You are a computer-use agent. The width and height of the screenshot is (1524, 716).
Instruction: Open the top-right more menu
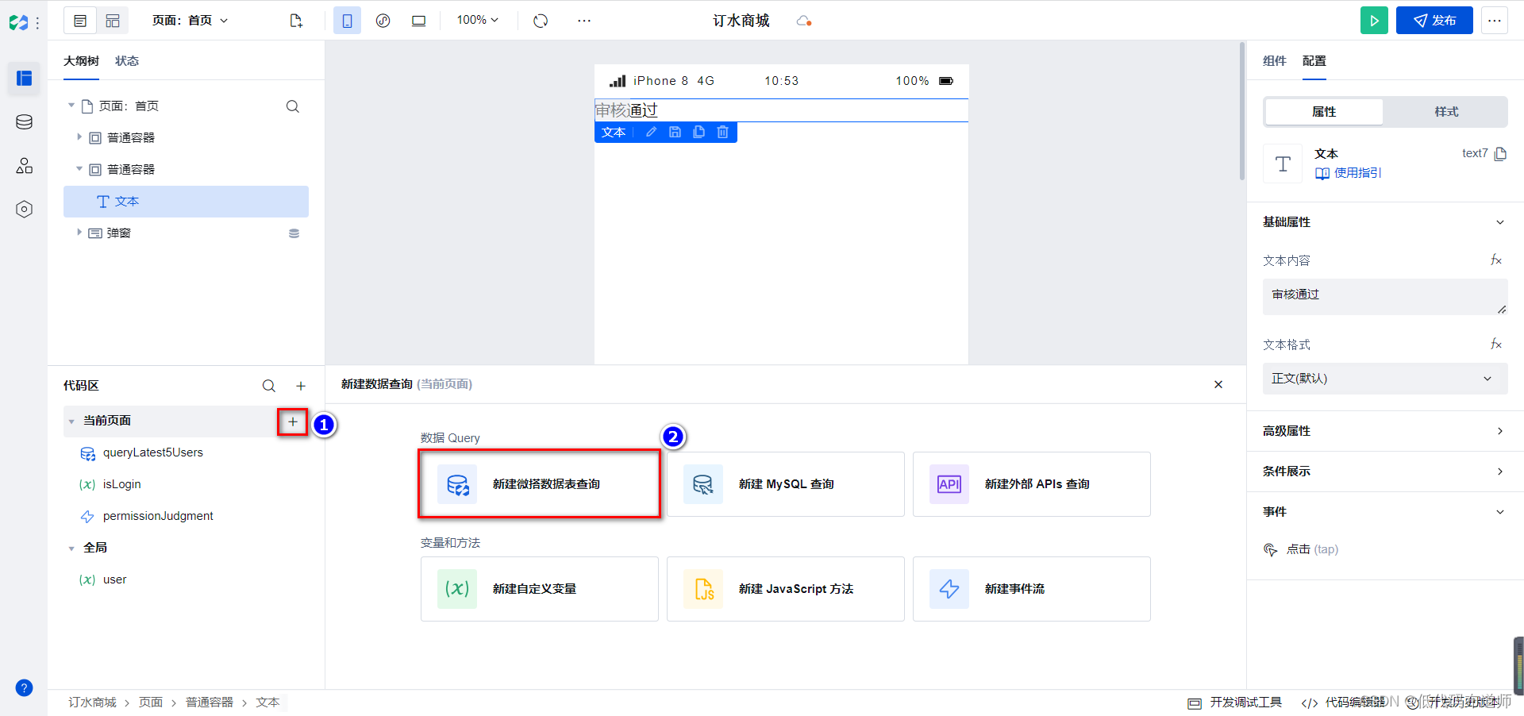(1495, 21)
